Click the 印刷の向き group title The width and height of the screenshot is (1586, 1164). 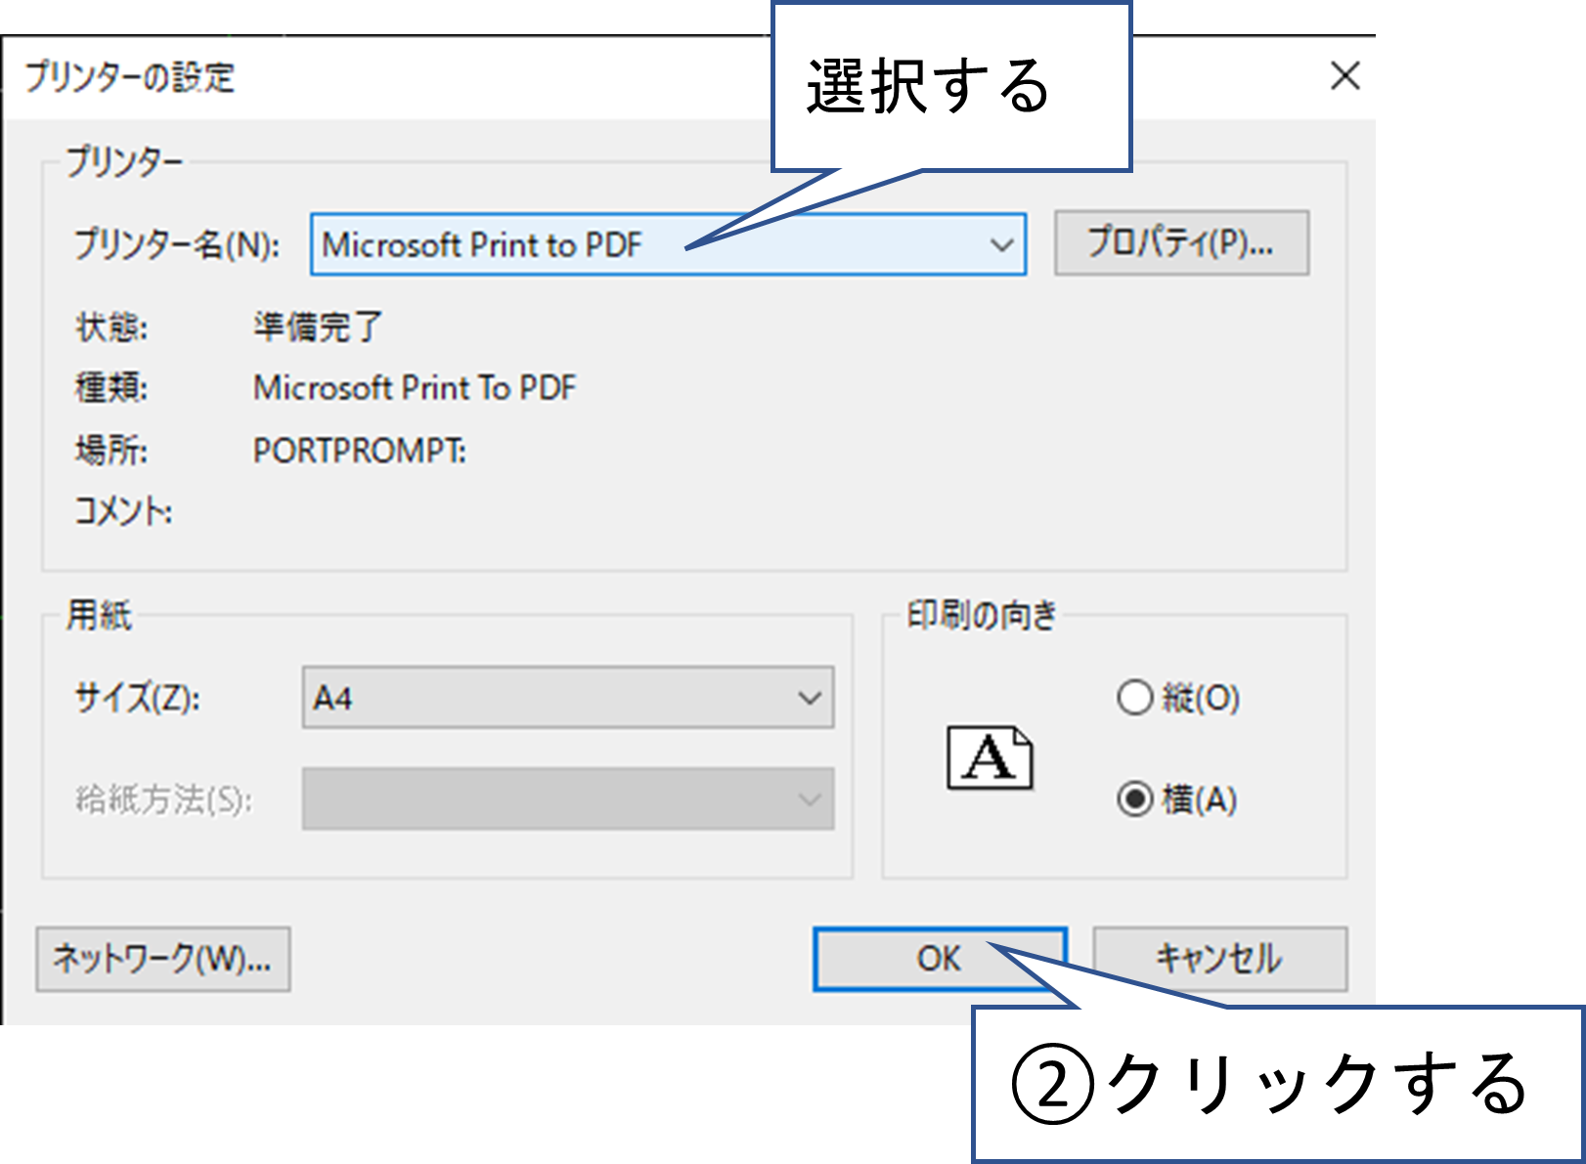(x=982, y=616)
